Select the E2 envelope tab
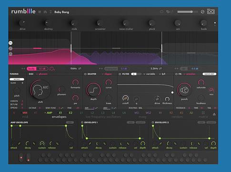Image resolution: width=231 pixels, height=172 pixels. [70, 113]
